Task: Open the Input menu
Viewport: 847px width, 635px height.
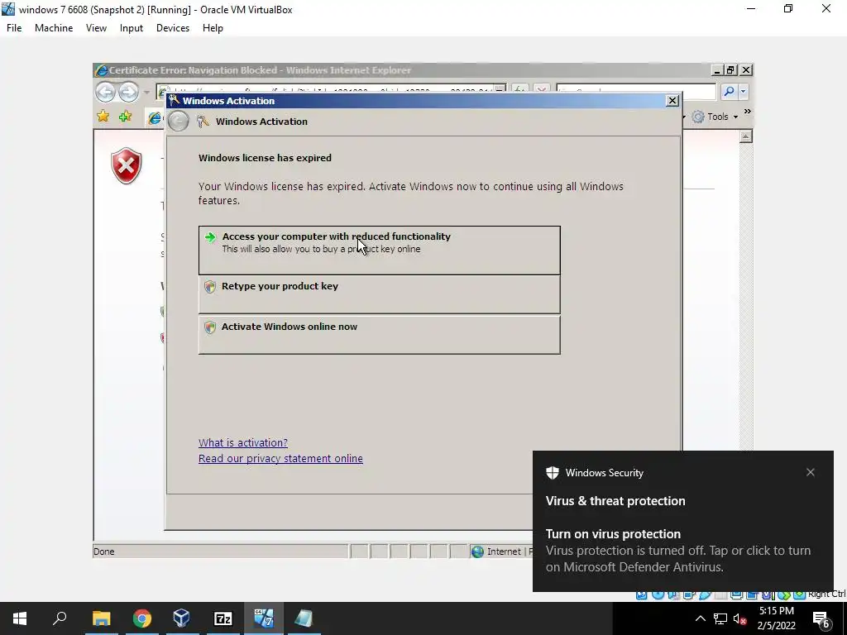Action: point(132,28)
